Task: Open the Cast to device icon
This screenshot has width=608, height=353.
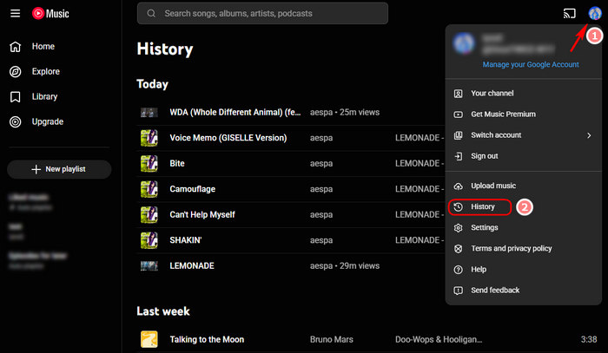Action: pyautogui.click(x=569, y=14)
